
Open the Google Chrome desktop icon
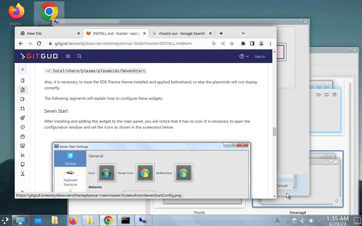(x=49, y=14)
